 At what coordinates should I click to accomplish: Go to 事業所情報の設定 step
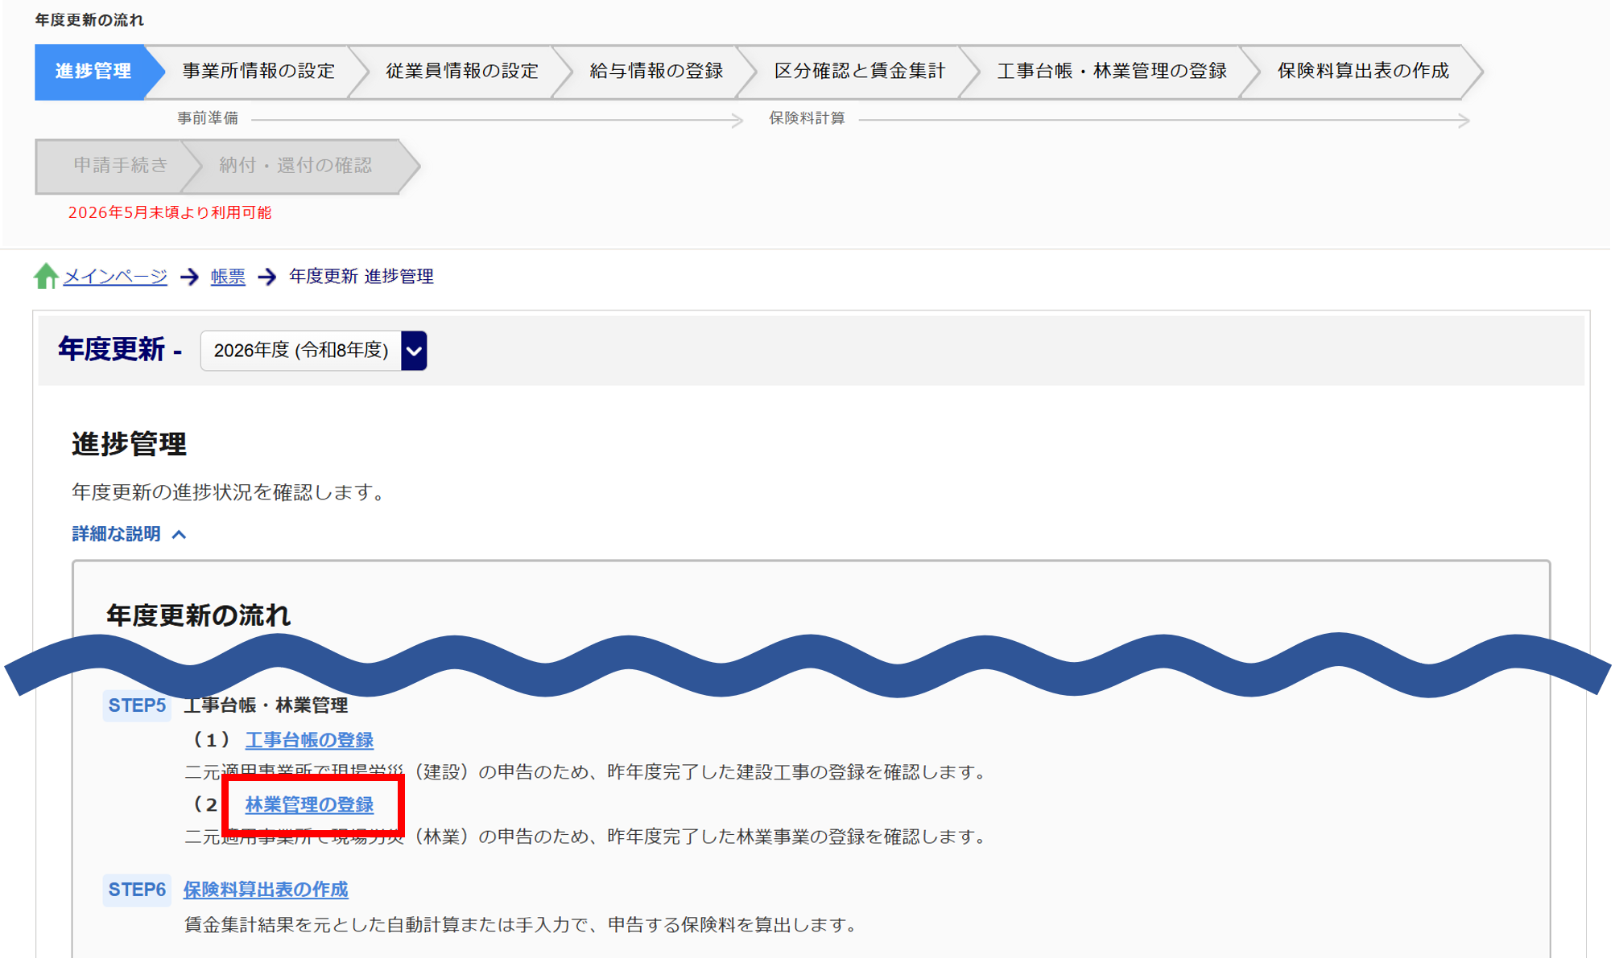258,72
